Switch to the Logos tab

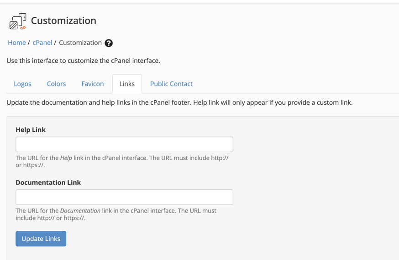[x=22, y=84]
